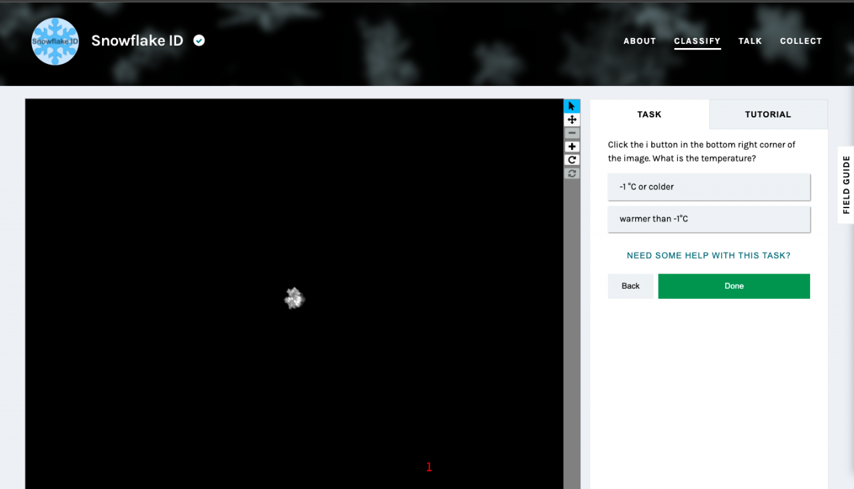The width and height of the screenshot is (854, 489).
Task: Click the snowflake in the subject image
Action: pyautogui.click(x=294, y=298)
